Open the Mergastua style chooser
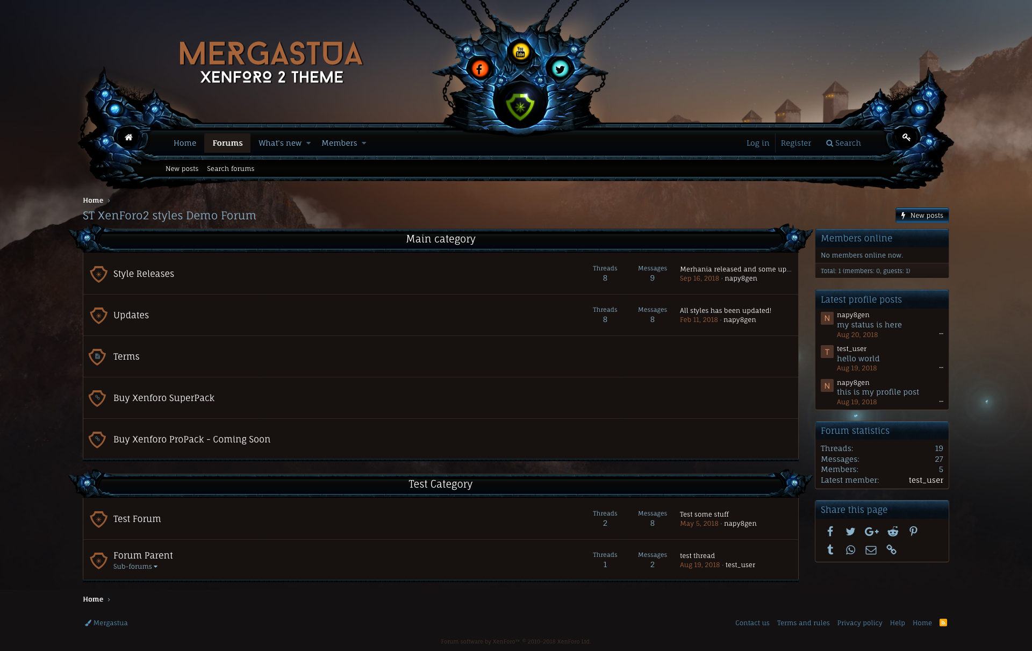This screenshot has height=651, width=1032. click(x=106, y=623)
